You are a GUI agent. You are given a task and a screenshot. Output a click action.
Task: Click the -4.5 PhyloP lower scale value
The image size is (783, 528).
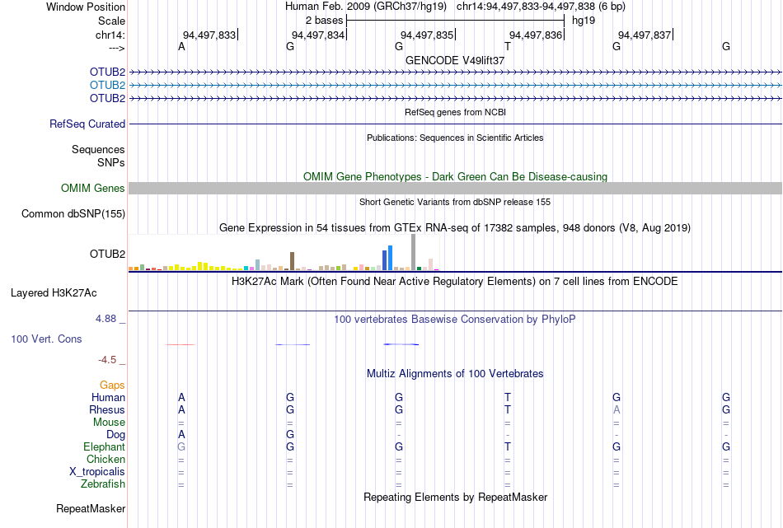107,360
